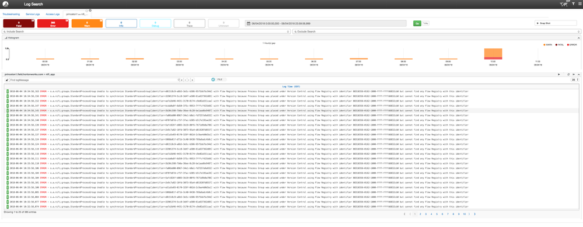Click the Today button
Viewport: 583px width, 227px height.
tap(425, 23)
